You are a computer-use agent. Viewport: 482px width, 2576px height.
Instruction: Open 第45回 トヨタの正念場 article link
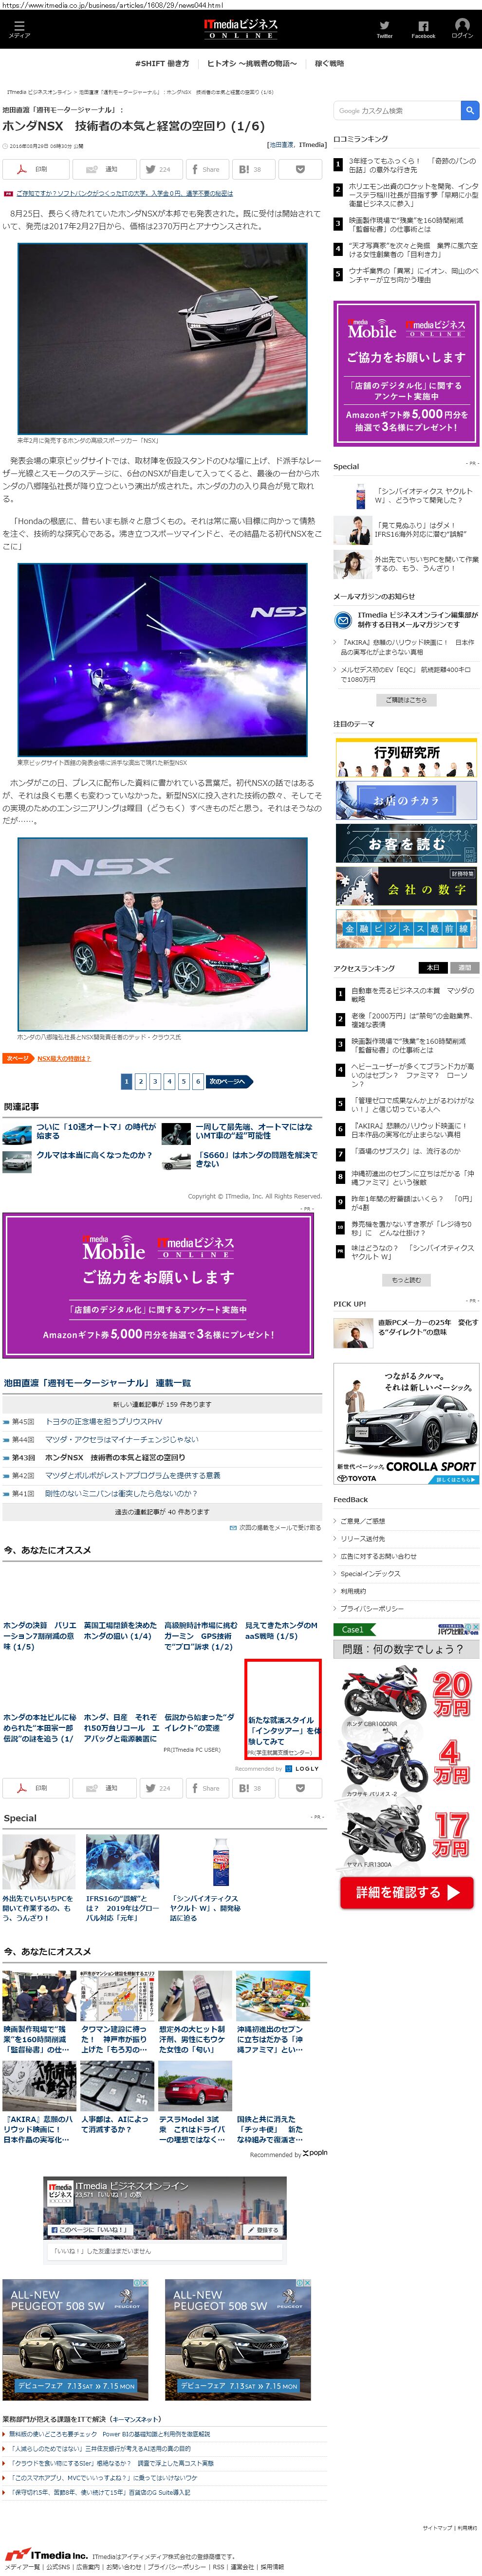pos(103,1421)
